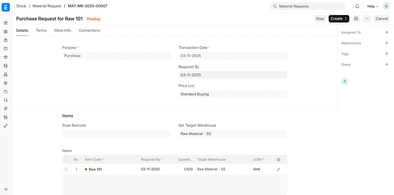
Task: Click the pencil edit icon in Raw 101 row
Action: pyautogui.click(x=278, y=169)
